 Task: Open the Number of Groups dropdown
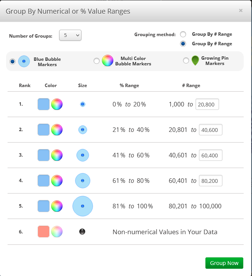[70, 35]
